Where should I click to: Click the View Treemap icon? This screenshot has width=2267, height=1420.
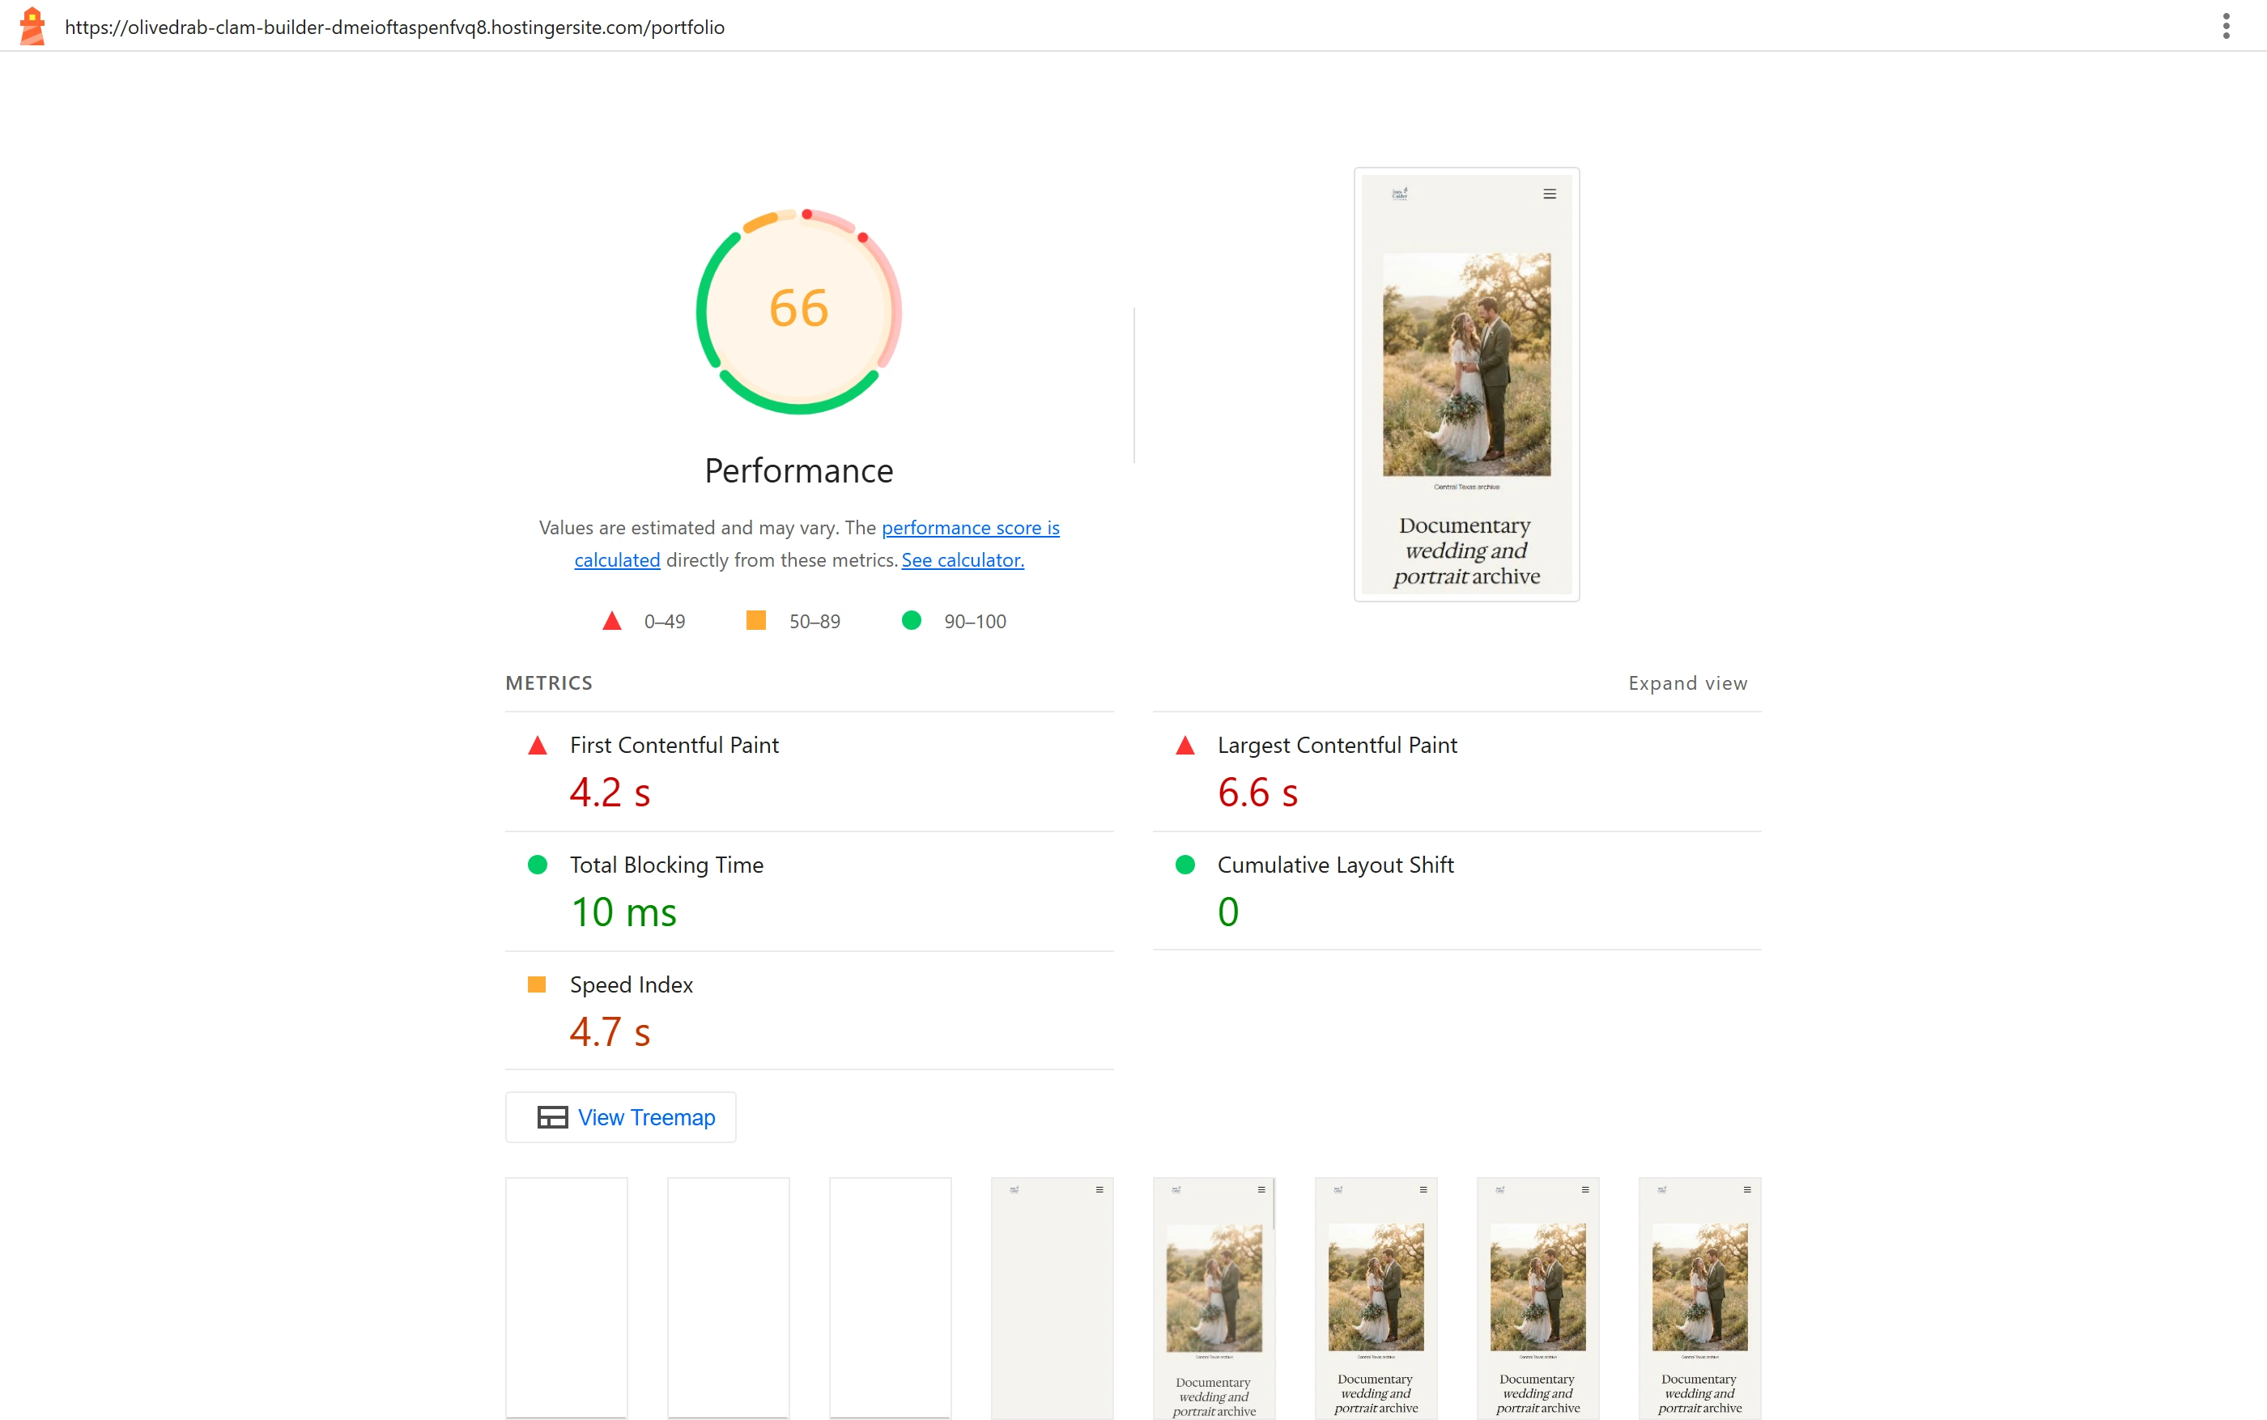[x=552, y=1116]
